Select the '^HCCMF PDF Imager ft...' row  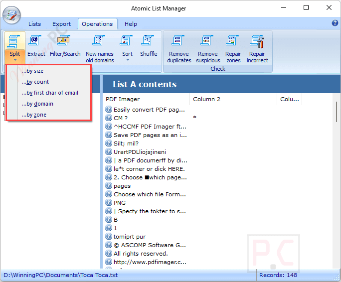tap(146, 127)
